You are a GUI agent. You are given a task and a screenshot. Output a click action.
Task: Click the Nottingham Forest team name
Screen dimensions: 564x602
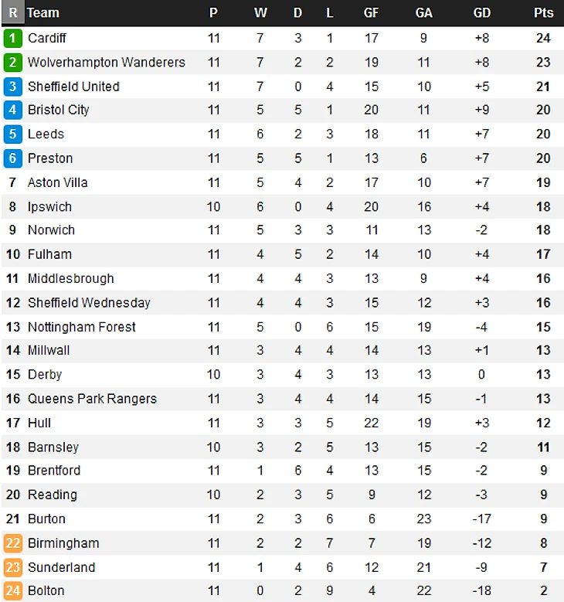pos(82,327)
